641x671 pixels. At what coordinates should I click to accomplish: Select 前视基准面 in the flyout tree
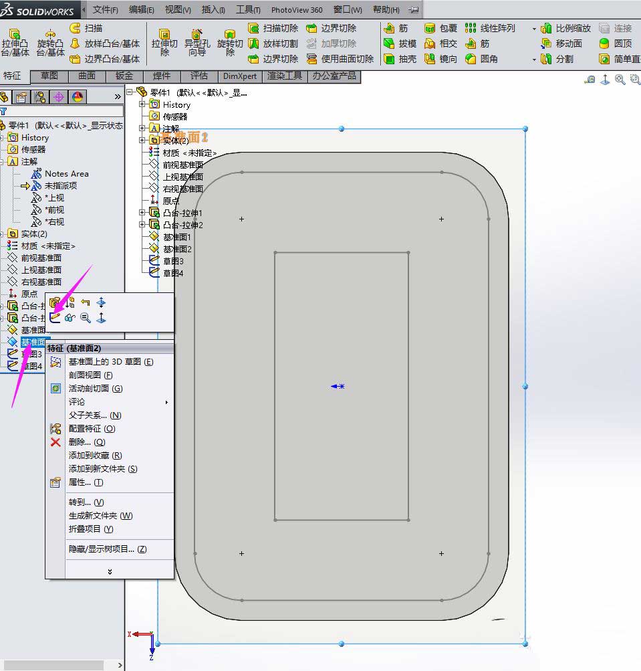coord(183,165)
